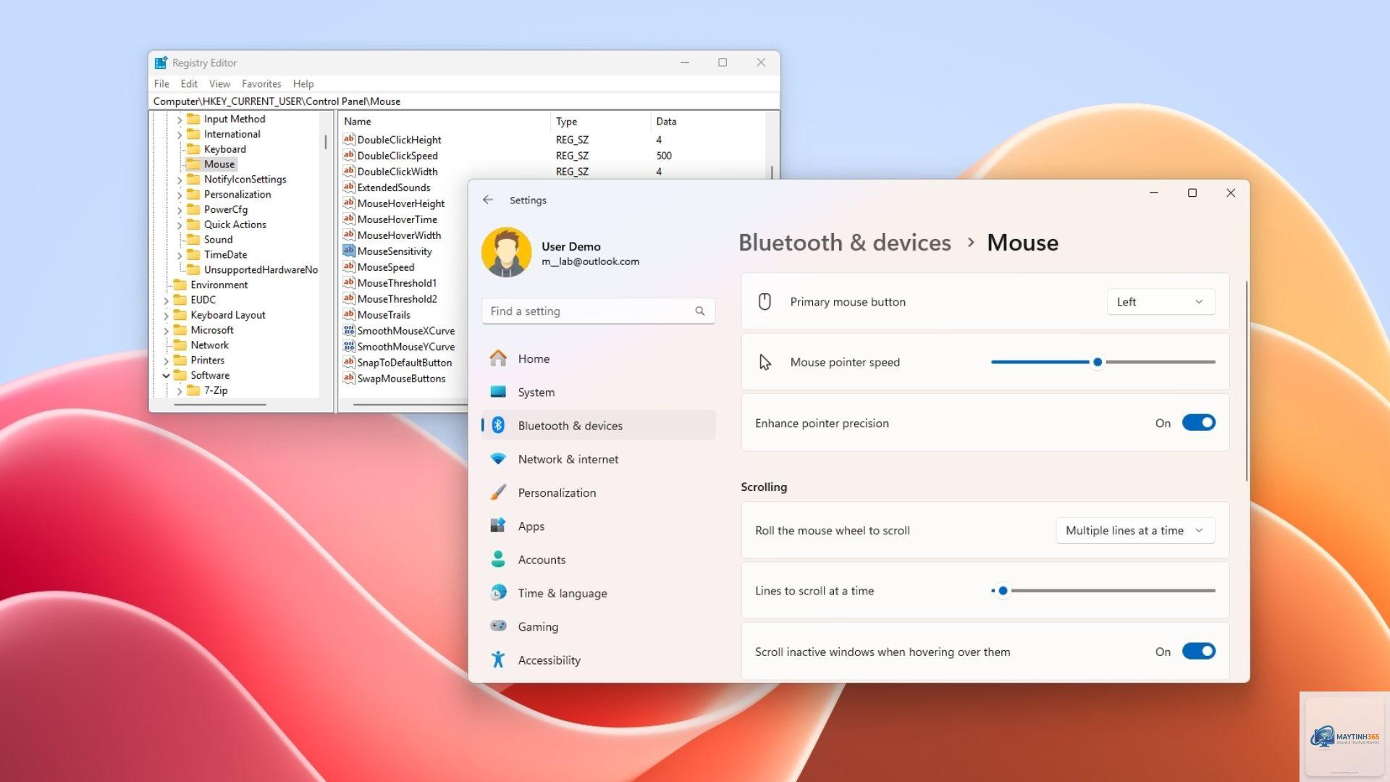Expand PowerCfg registry key
Image resolution: width=1390 pixels, height=782 pixels.
(180, 210)
